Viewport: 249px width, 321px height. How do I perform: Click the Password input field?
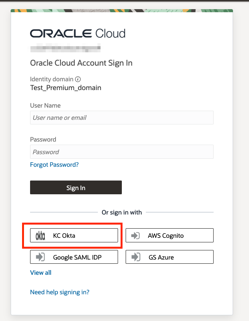121,152
